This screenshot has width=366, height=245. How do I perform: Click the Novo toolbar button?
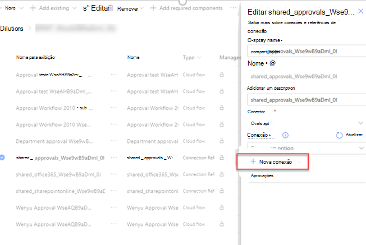coord(10,8)
